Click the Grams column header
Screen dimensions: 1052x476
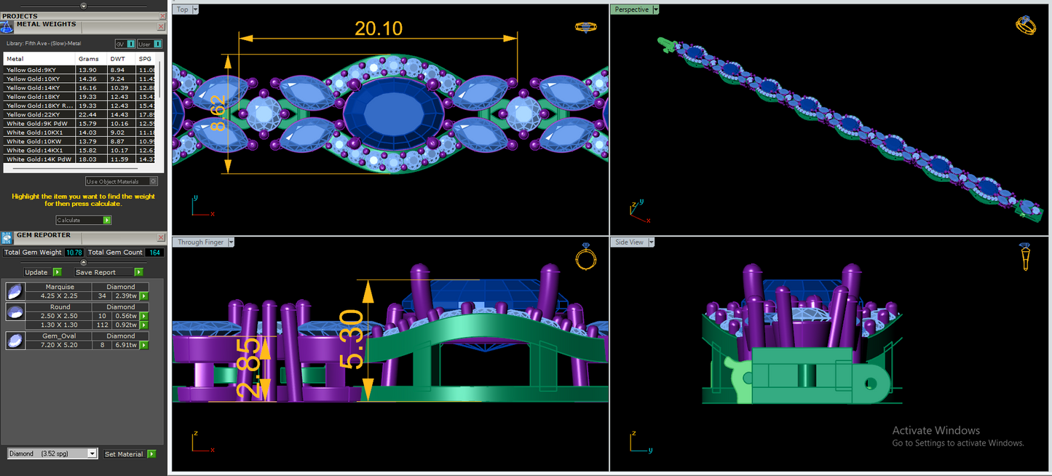[91, 59]
